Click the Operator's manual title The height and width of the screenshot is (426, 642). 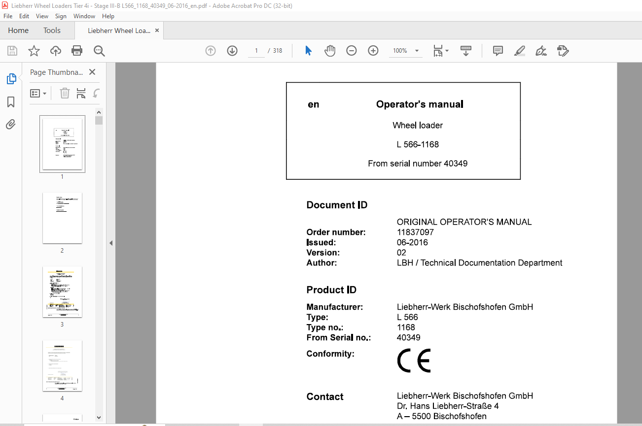[x=420, y=104]
